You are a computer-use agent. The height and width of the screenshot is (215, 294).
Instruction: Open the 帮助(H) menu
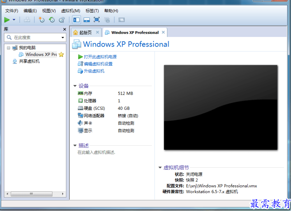coord(111,11)
